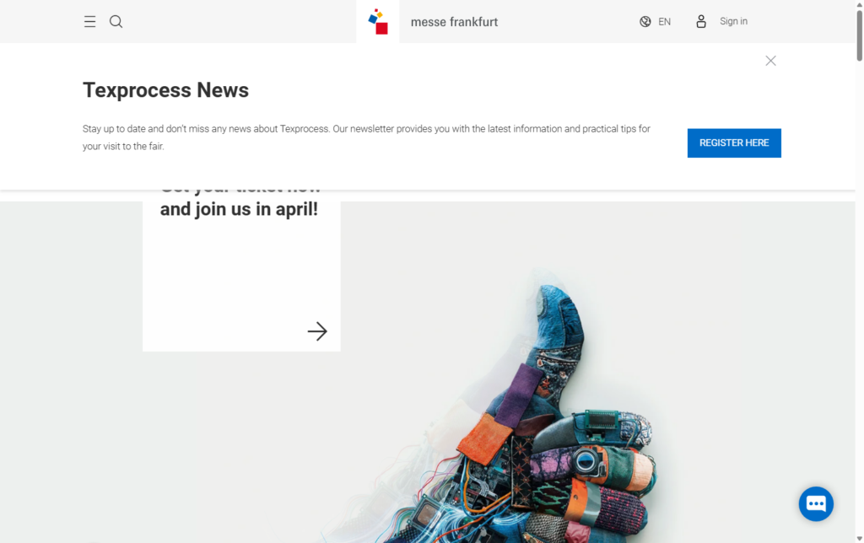Click the vertical scrollbar thumb

pyautogui.click(x=860, y=35)
